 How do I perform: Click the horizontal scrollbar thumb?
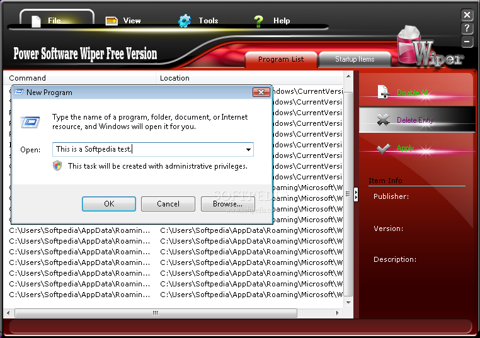tap(156, 313)
